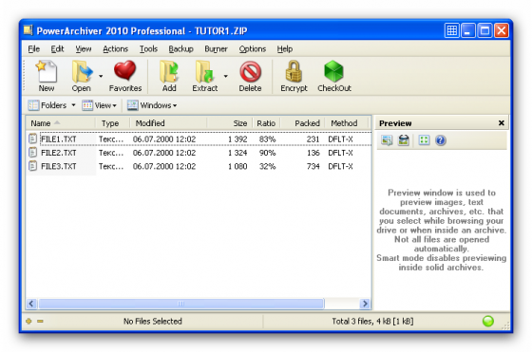
Task: Expand the Open button dropdown arrow
Action: coord(101,76)
